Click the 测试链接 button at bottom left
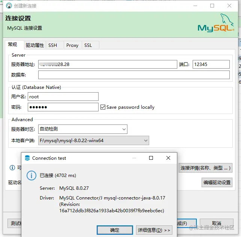The height and width of the screenshot is (237, 241). pyautogui.click(x=15, y=223)
